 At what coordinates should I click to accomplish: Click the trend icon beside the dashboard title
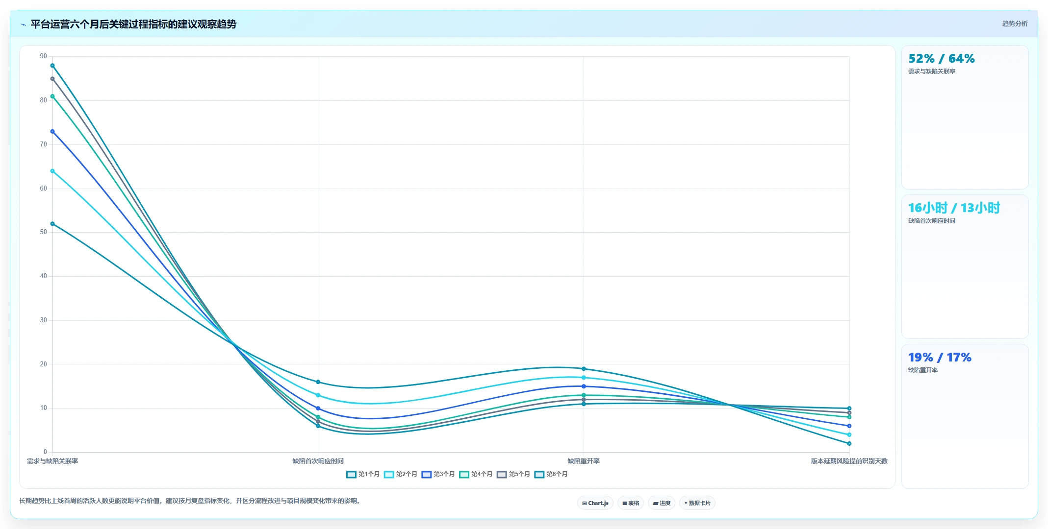point(23,24)
